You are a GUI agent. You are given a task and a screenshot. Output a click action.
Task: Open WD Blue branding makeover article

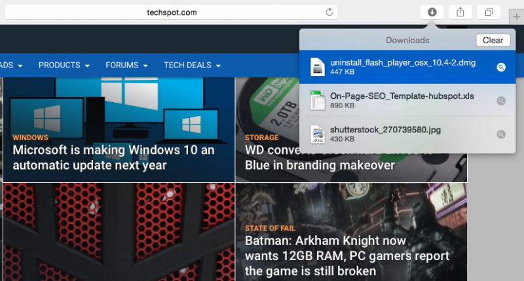click(x=320, y=165)
